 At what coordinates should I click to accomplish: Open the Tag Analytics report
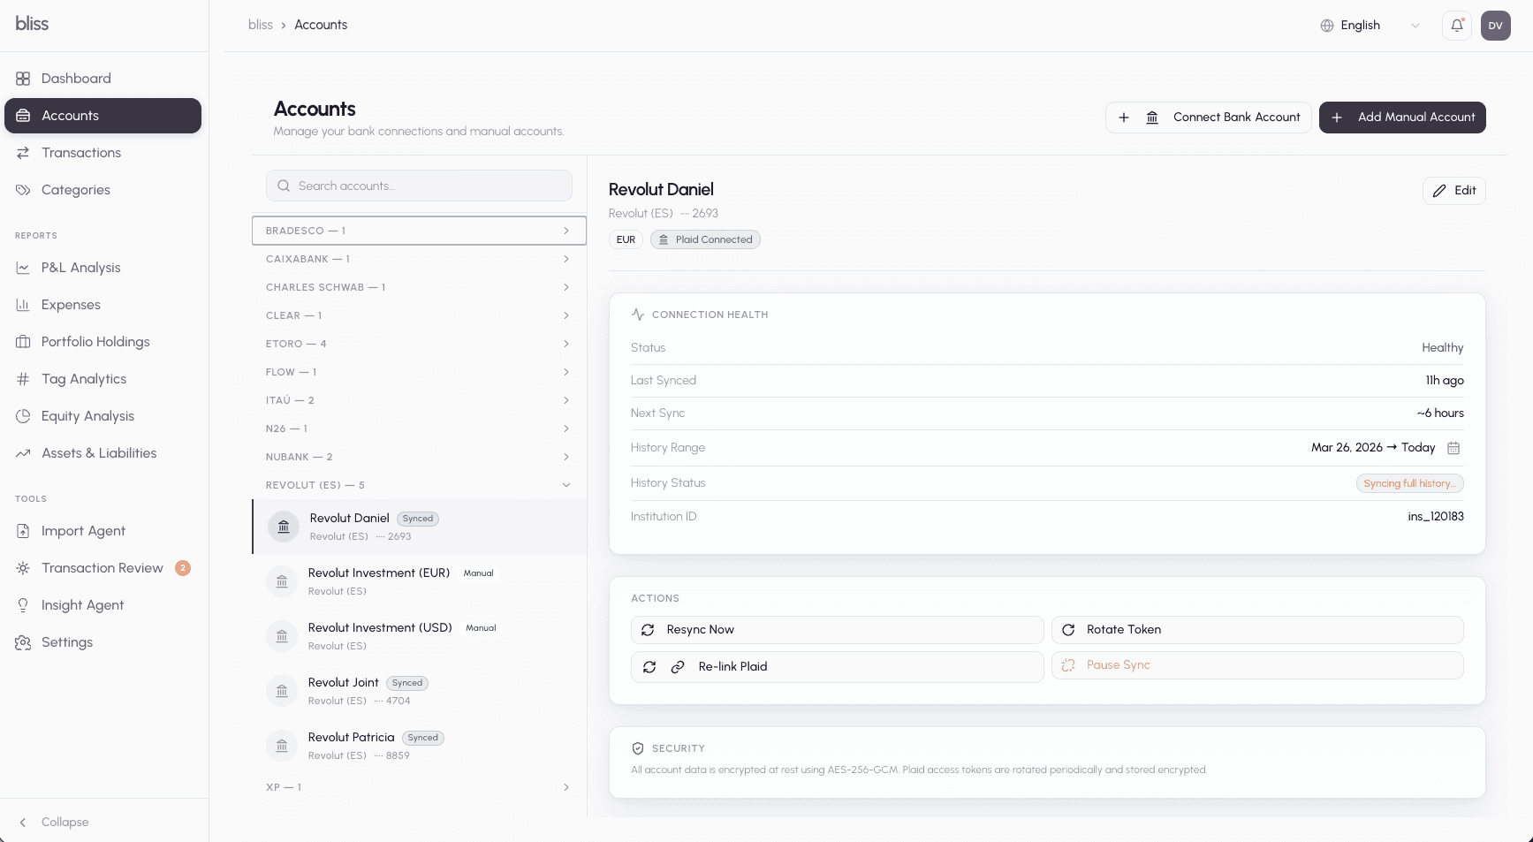tap(84, 378)
